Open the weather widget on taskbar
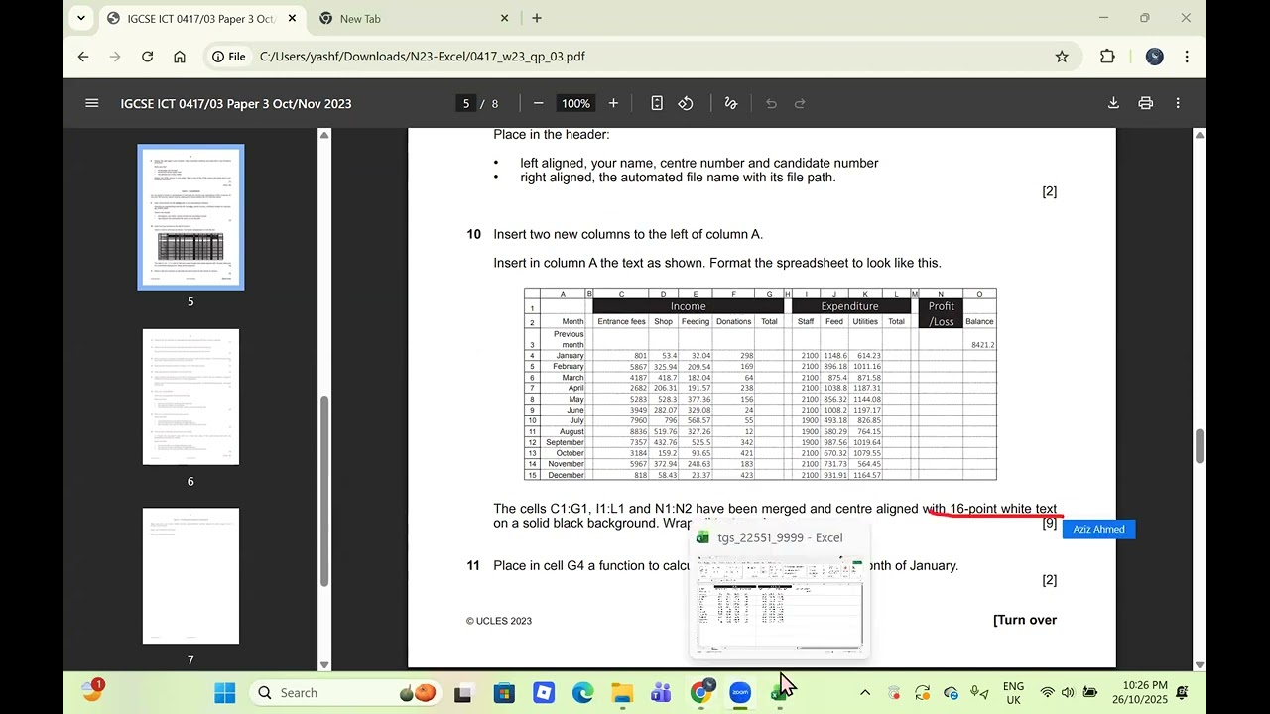This screenshot has width=1270, height=714. 92,691
